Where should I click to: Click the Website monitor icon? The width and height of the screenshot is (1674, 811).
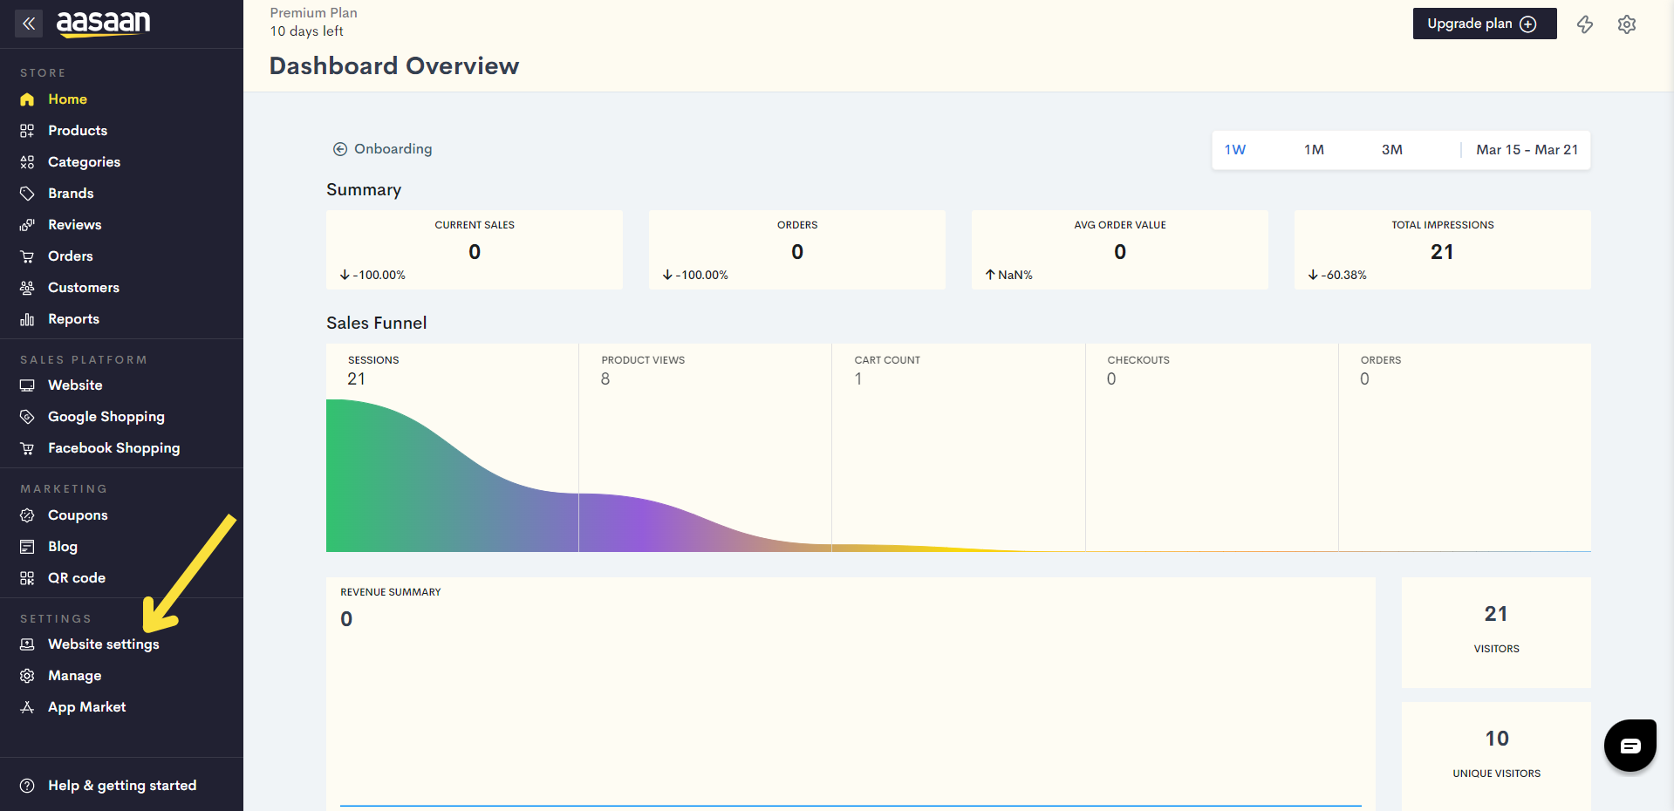[x=27, y=385]
